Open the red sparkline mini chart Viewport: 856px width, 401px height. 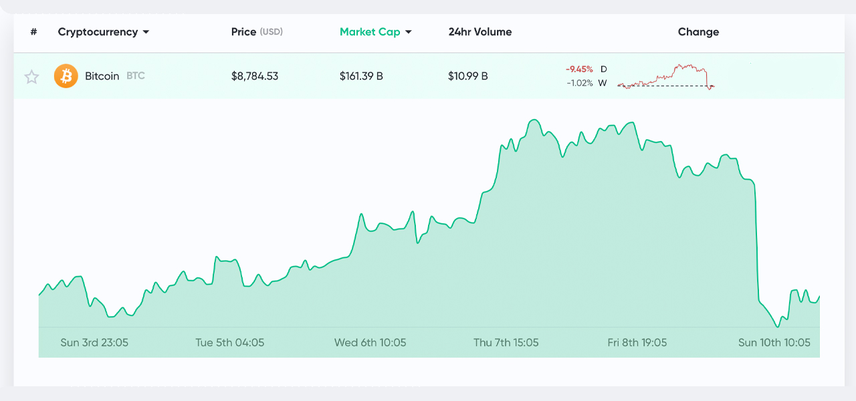[666, 76]
